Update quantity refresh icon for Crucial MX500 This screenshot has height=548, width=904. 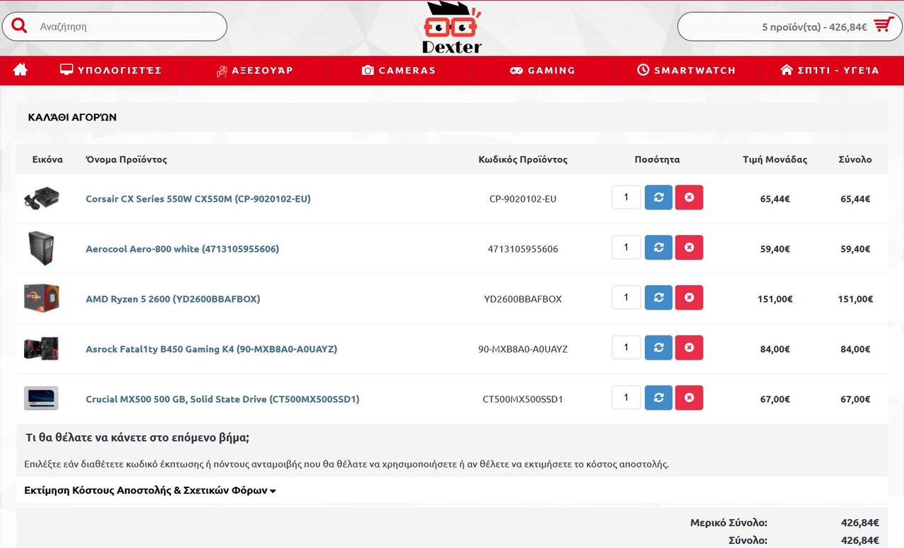[x=658, y=398]
